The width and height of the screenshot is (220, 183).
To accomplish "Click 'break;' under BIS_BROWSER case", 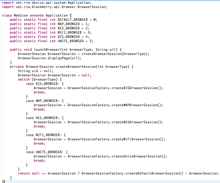I will [x=40, y=92].
